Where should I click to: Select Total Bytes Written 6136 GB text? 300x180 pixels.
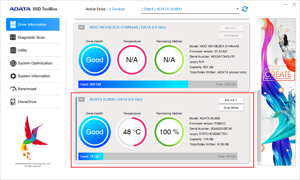[x=209, y=144]
